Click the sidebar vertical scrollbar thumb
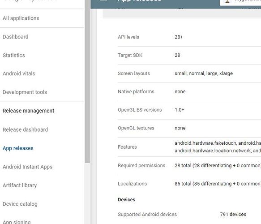Screen dimensions: 261x224 click(x=87, y=82)
